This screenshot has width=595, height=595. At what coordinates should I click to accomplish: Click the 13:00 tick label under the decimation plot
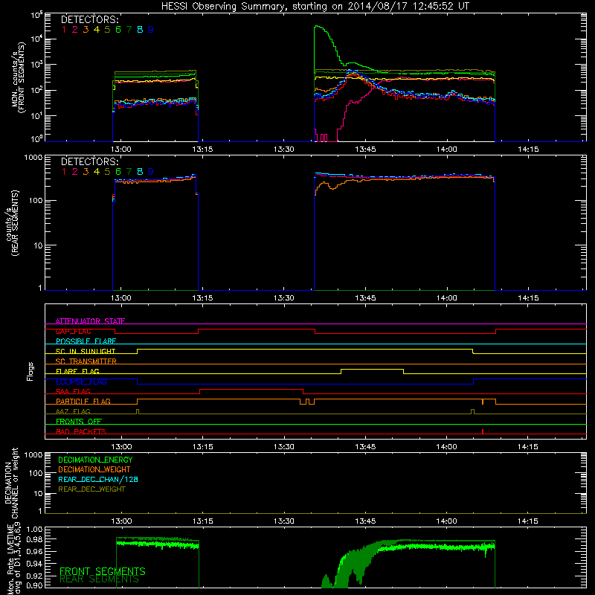pos(121,521)
